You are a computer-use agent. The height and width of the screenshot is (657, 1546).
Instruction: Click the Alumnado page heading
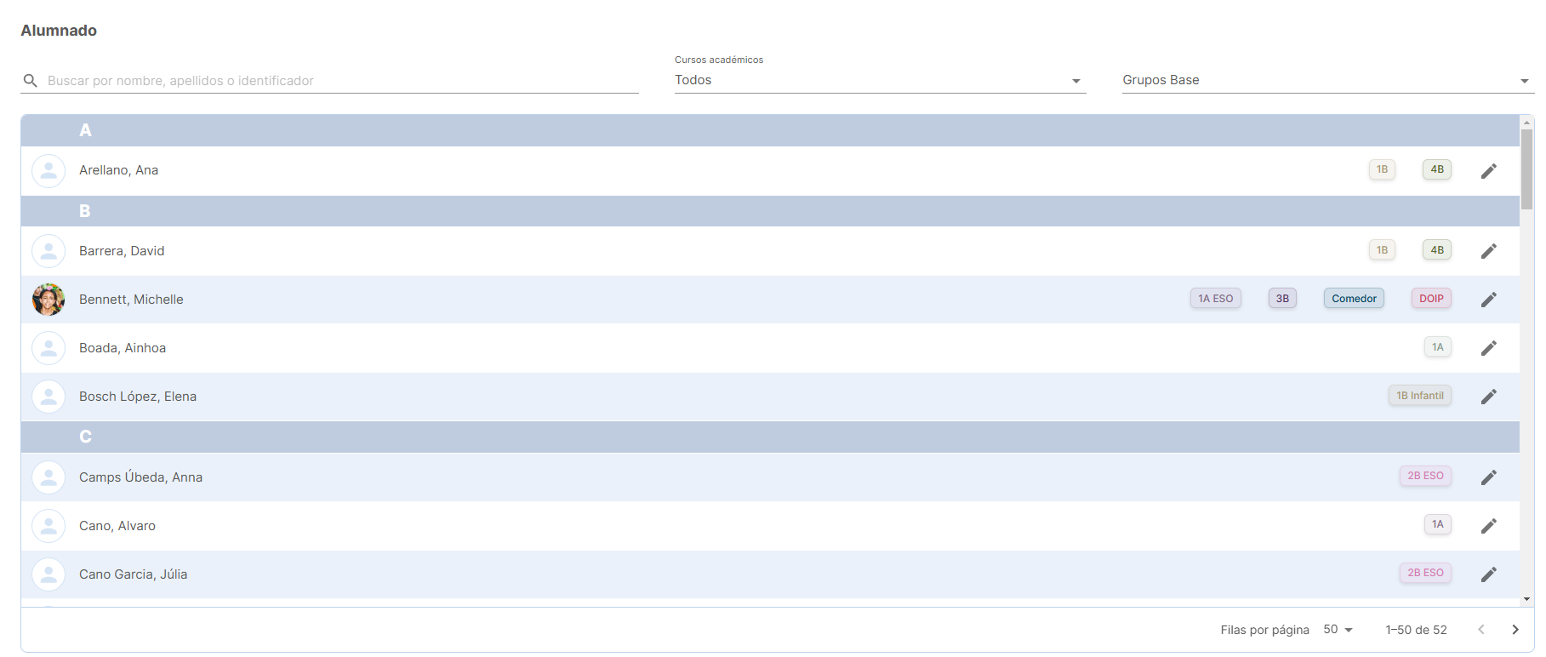pyautogui.click(x=59, y=31)
